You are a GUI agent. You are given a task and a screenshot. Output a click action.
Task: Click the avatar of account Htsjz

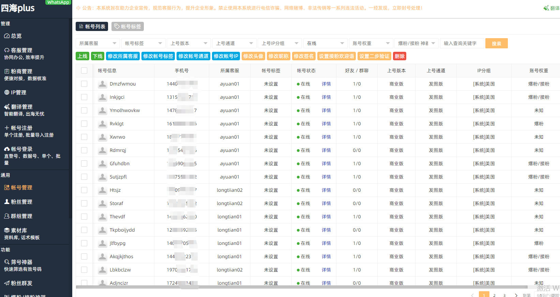click(102, 190)
